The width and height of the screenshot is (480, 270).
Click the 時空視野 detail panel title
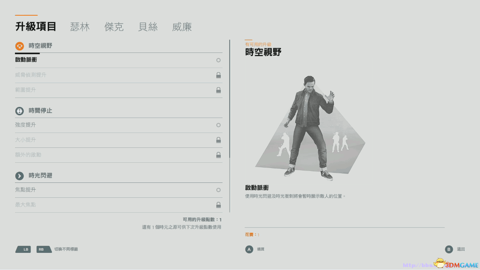263,53
